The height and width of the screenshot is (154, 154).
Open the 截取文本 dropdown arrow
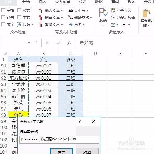(62, 25)
